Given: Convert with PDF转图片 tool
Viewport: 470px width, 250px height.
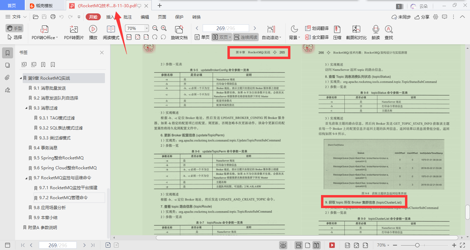Looking at the screenshot, I should (x=74, y=33).
